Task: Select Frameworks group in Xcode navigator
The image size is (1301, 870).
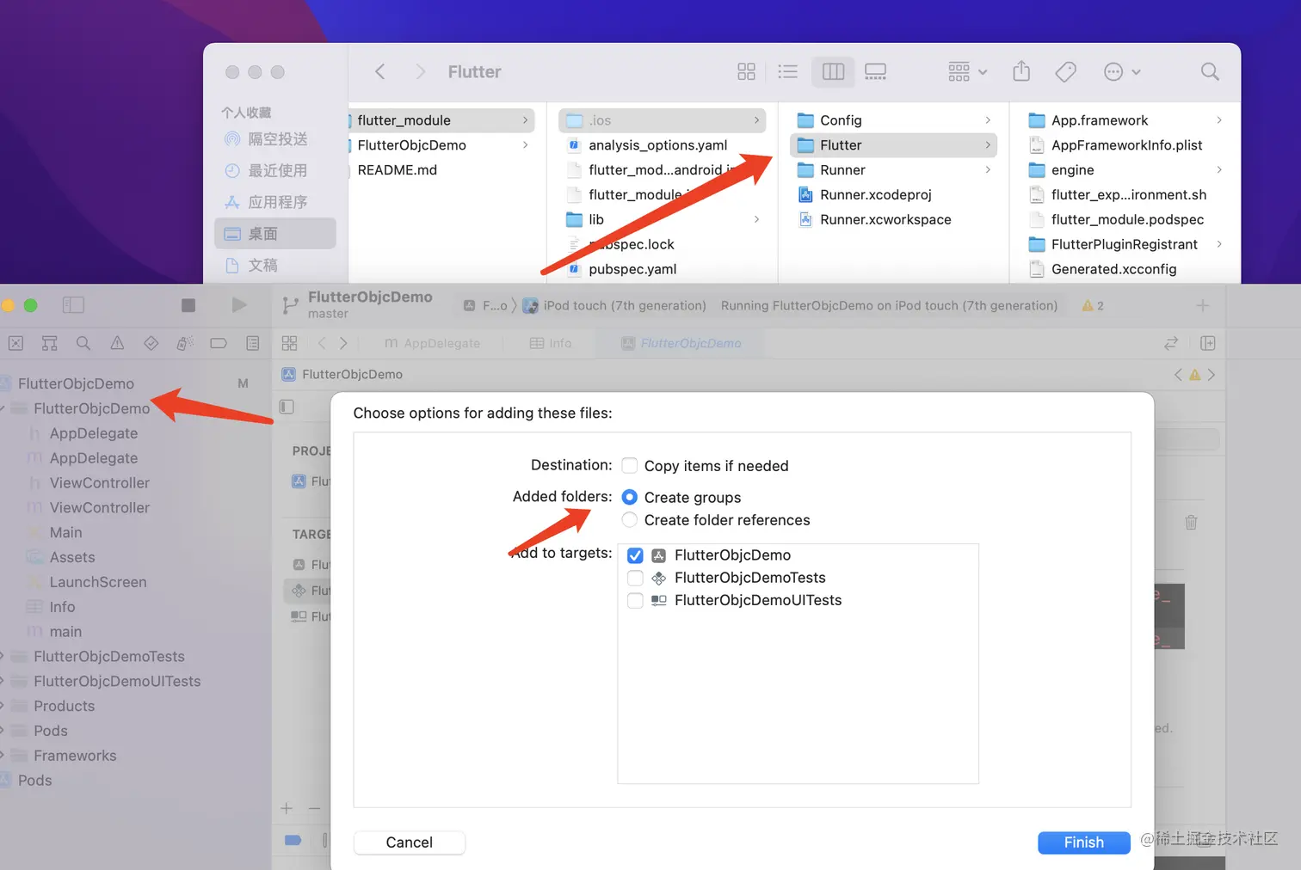Action: click(66, 756)
